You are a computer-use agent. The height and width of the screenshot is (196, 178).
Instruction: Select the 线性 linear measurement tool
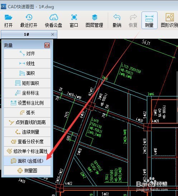click(x=27, y=63)
